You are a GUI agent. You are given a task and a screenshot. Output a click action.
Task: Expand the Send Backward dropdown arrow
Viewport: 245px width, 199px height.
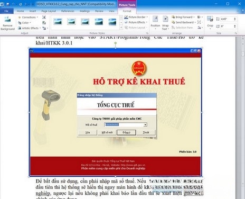click(195, 22)
